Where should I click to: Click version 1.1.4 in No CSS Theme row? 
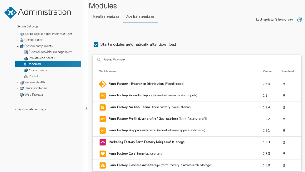(x=266, y=107)
